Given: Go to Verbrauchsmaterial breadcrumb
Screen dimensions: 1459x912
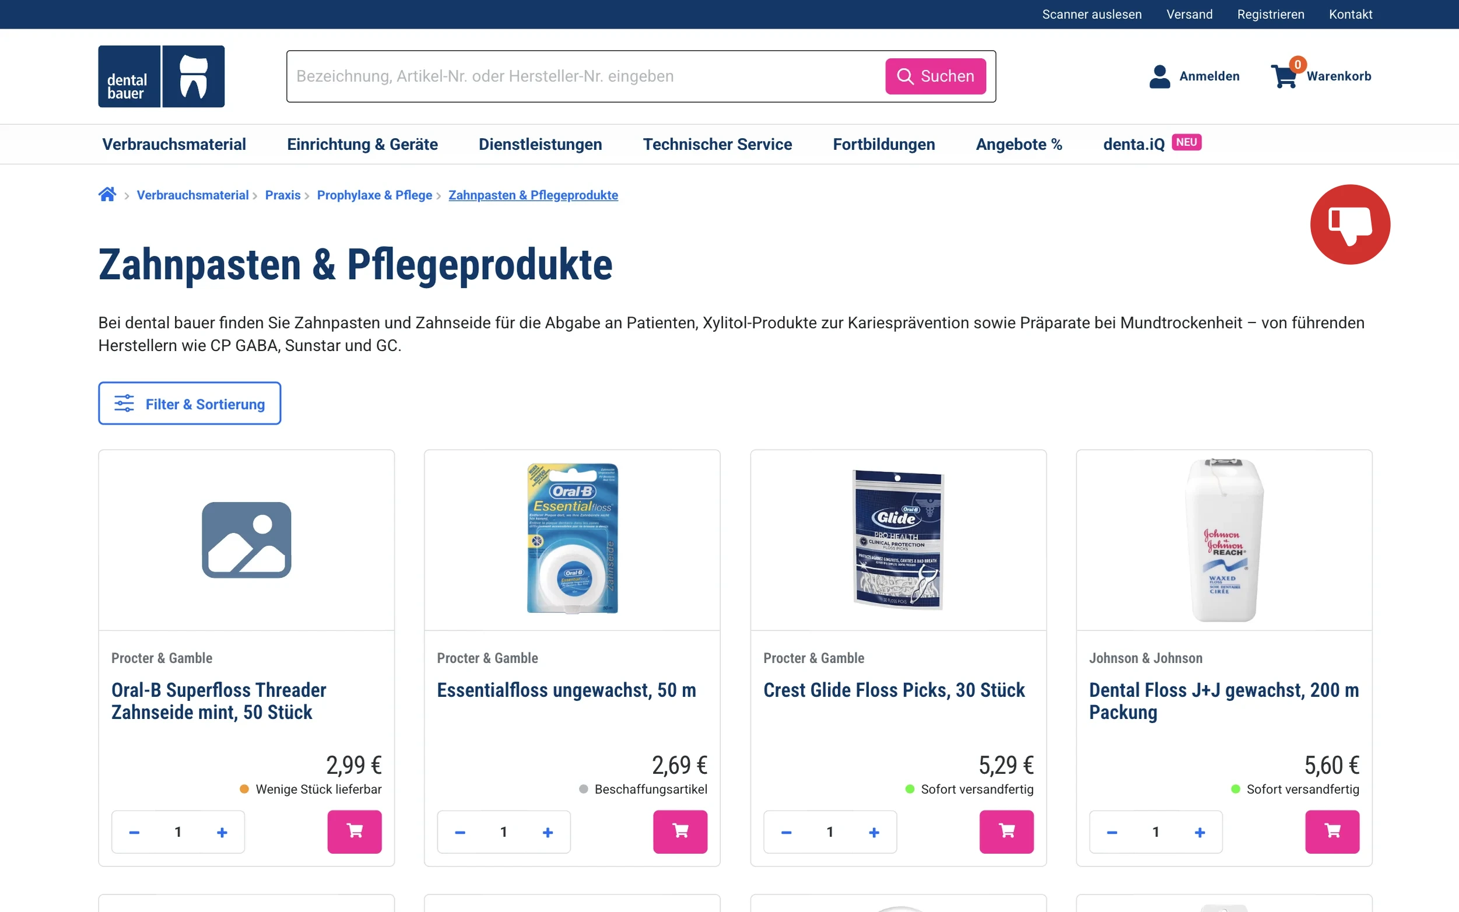Looking at the screenshot, I should [x=192, y=195].
